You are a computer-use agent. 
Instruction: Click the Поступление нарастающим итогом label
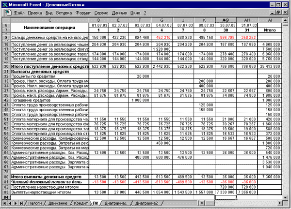(x=50, y=187)
